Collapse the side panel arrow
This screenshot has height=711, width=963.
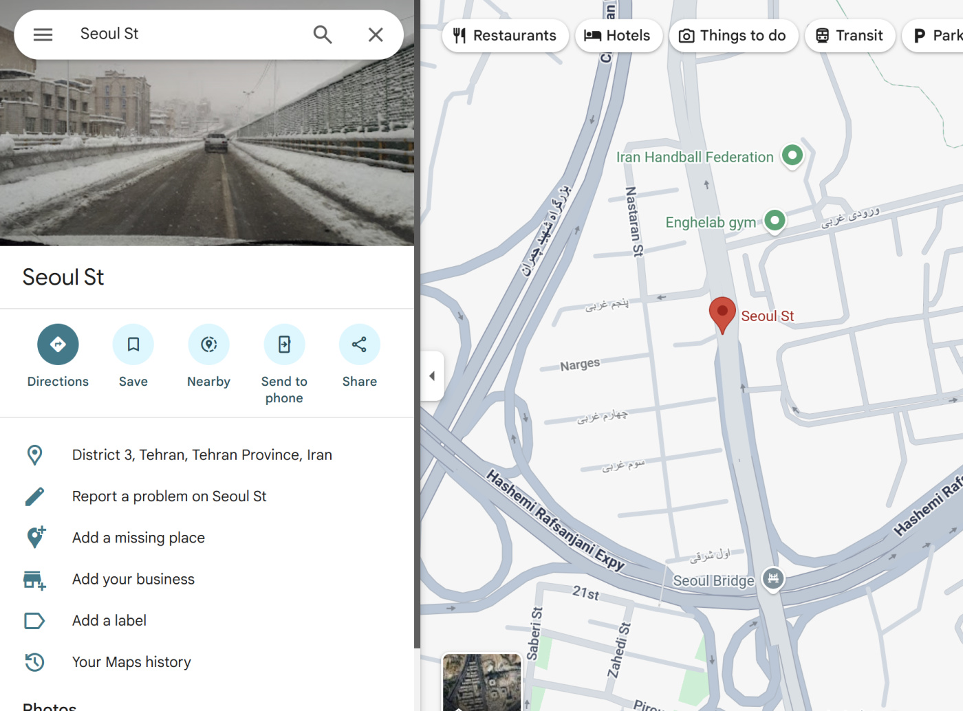pyautogui.click(x=432, y=375)
